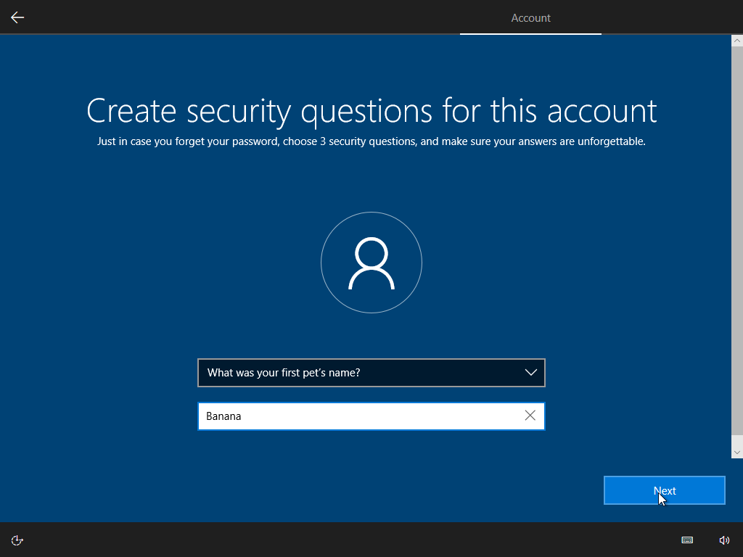Viewport: 743px width, 557px height.
Task: Open the on-screen keyboard icon
Action: click(x=686, y=540)
